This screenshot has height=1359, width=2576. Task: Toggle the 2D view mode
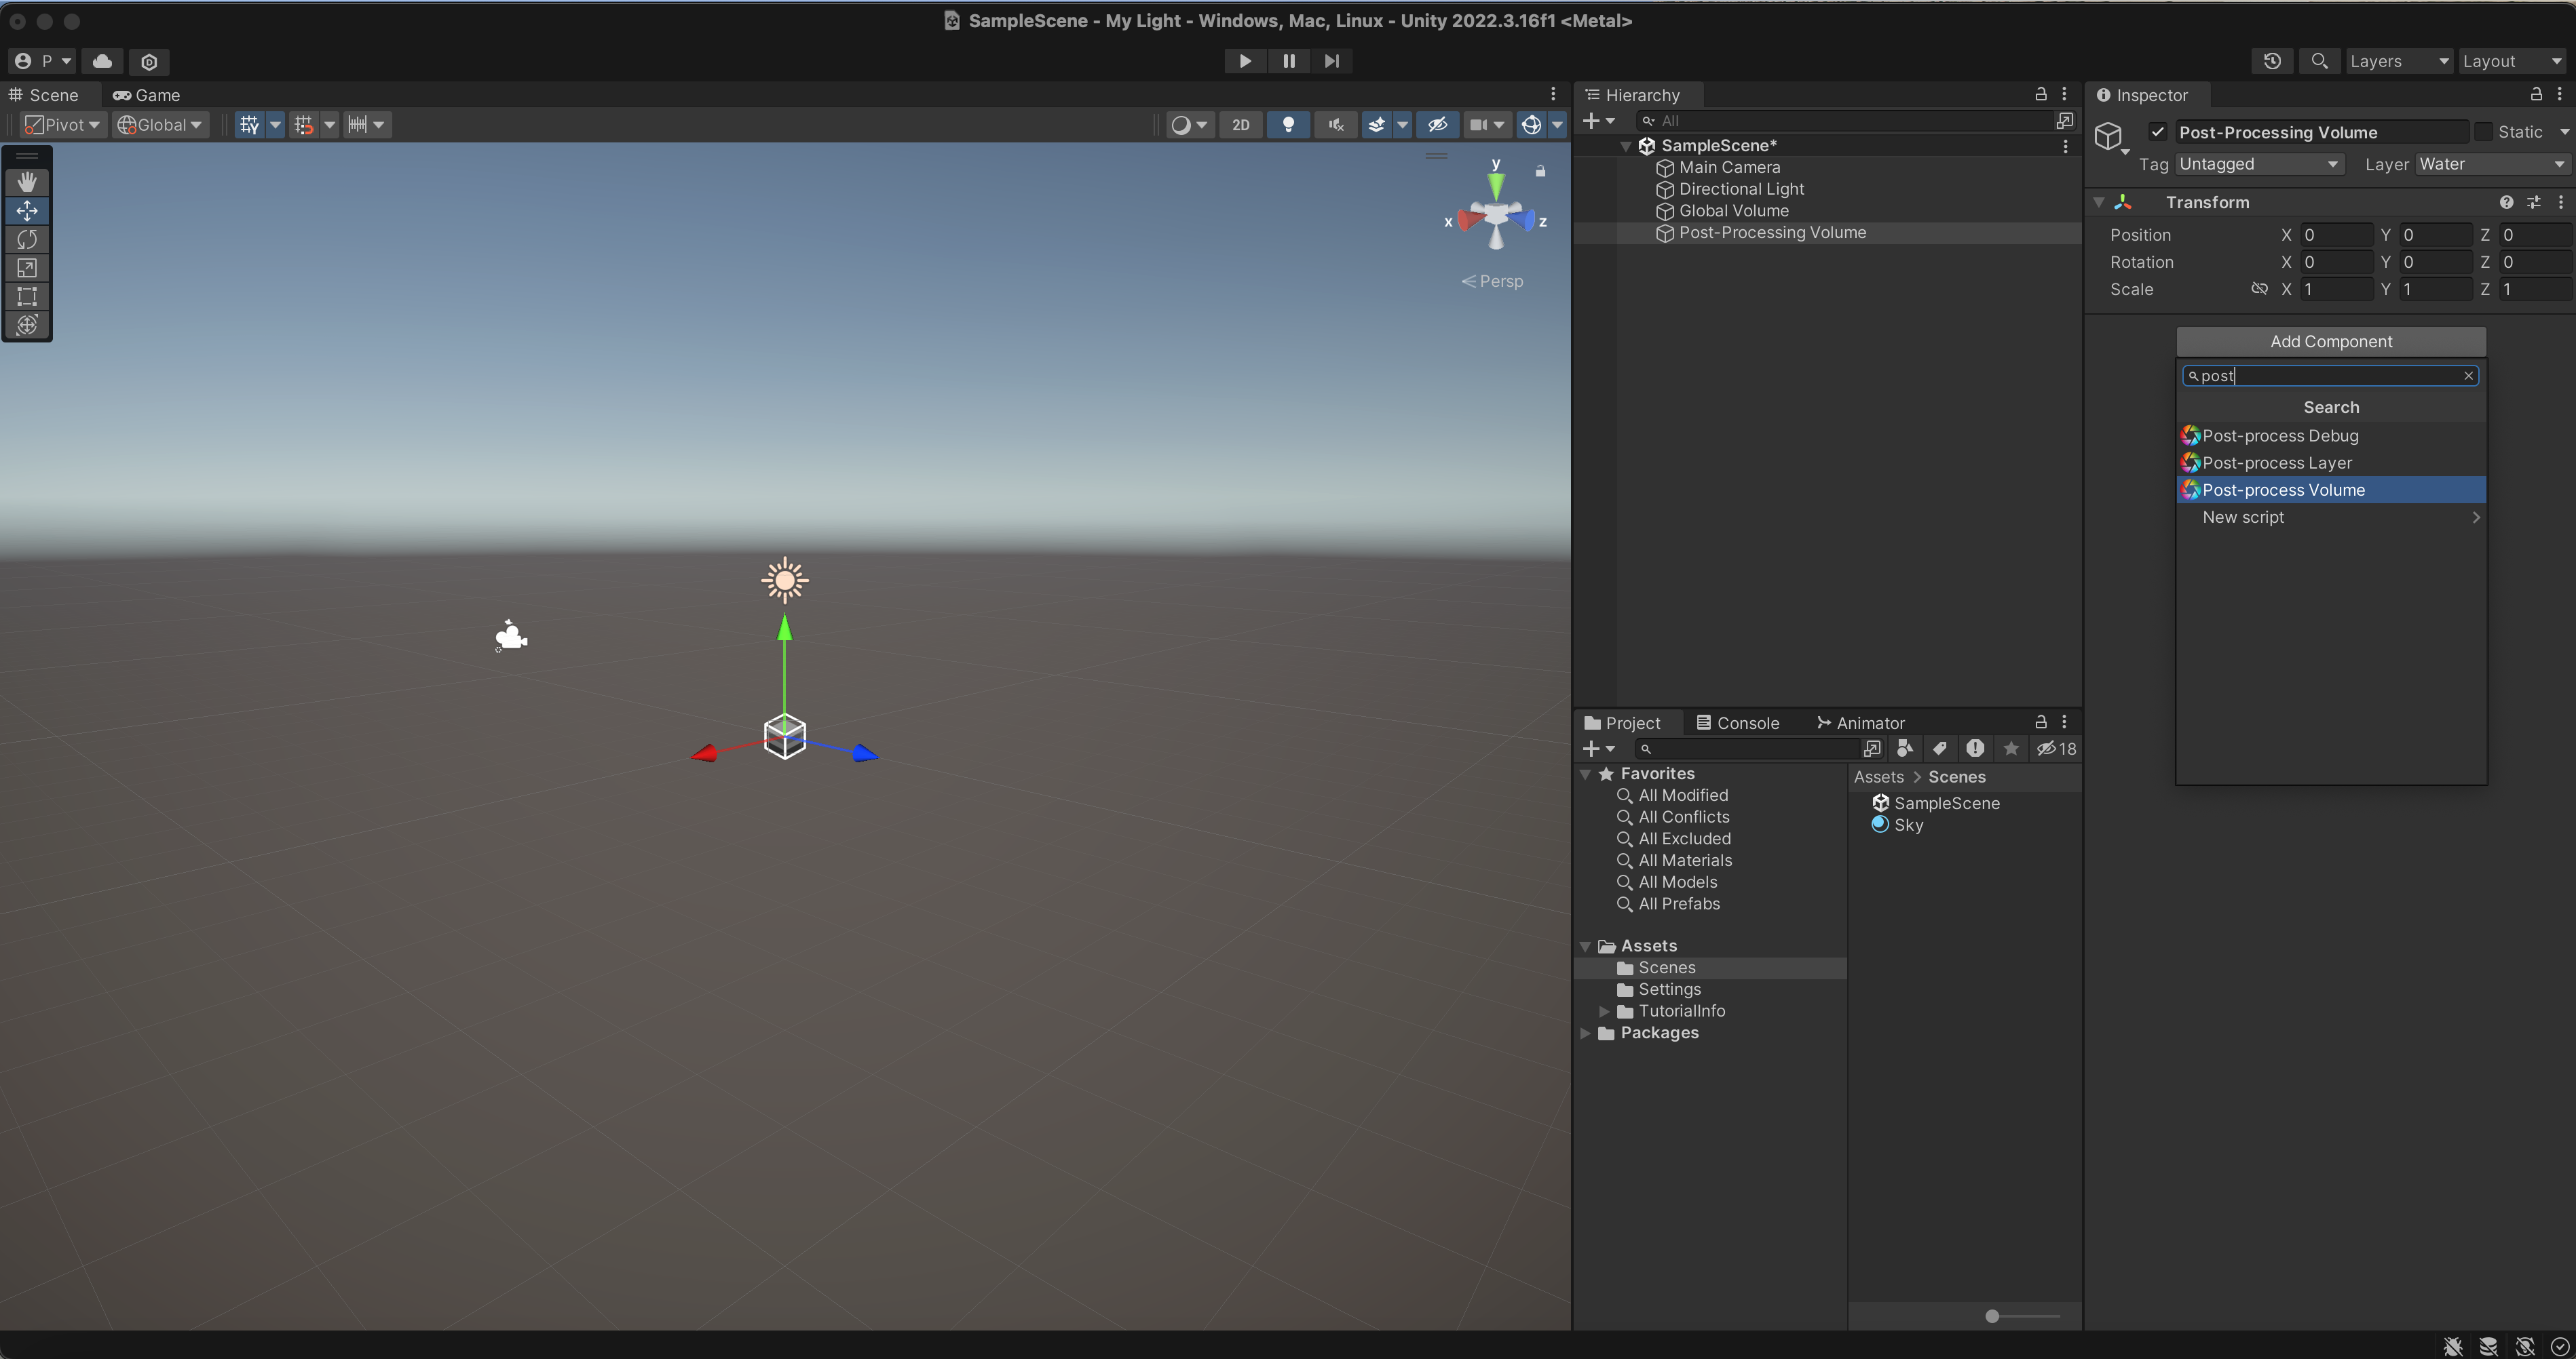(x=1240, y=125)
